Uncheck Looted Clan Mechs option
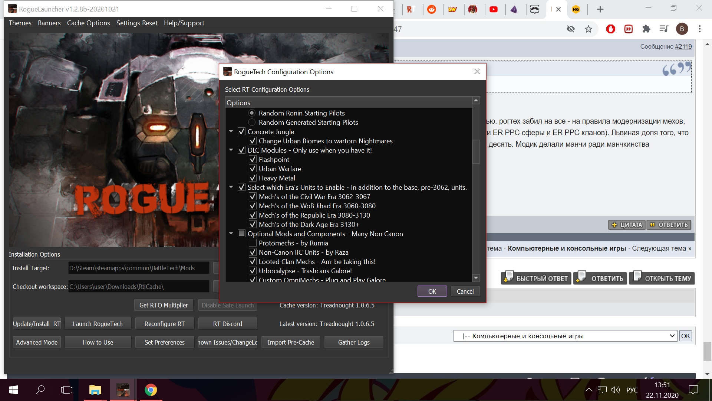This screenshot has width=712, height=401. coord(253,261)
